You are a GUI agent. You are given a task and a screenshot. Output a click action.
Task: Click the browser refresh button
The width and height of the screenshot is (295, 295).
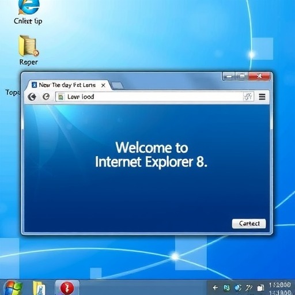(46, 96)
